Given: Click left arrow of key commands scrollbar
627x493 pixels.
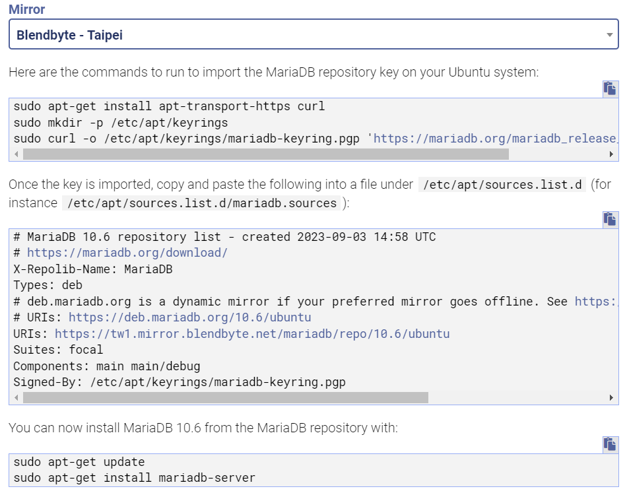Looking at the screenshot, I should (x=16, y=154).
